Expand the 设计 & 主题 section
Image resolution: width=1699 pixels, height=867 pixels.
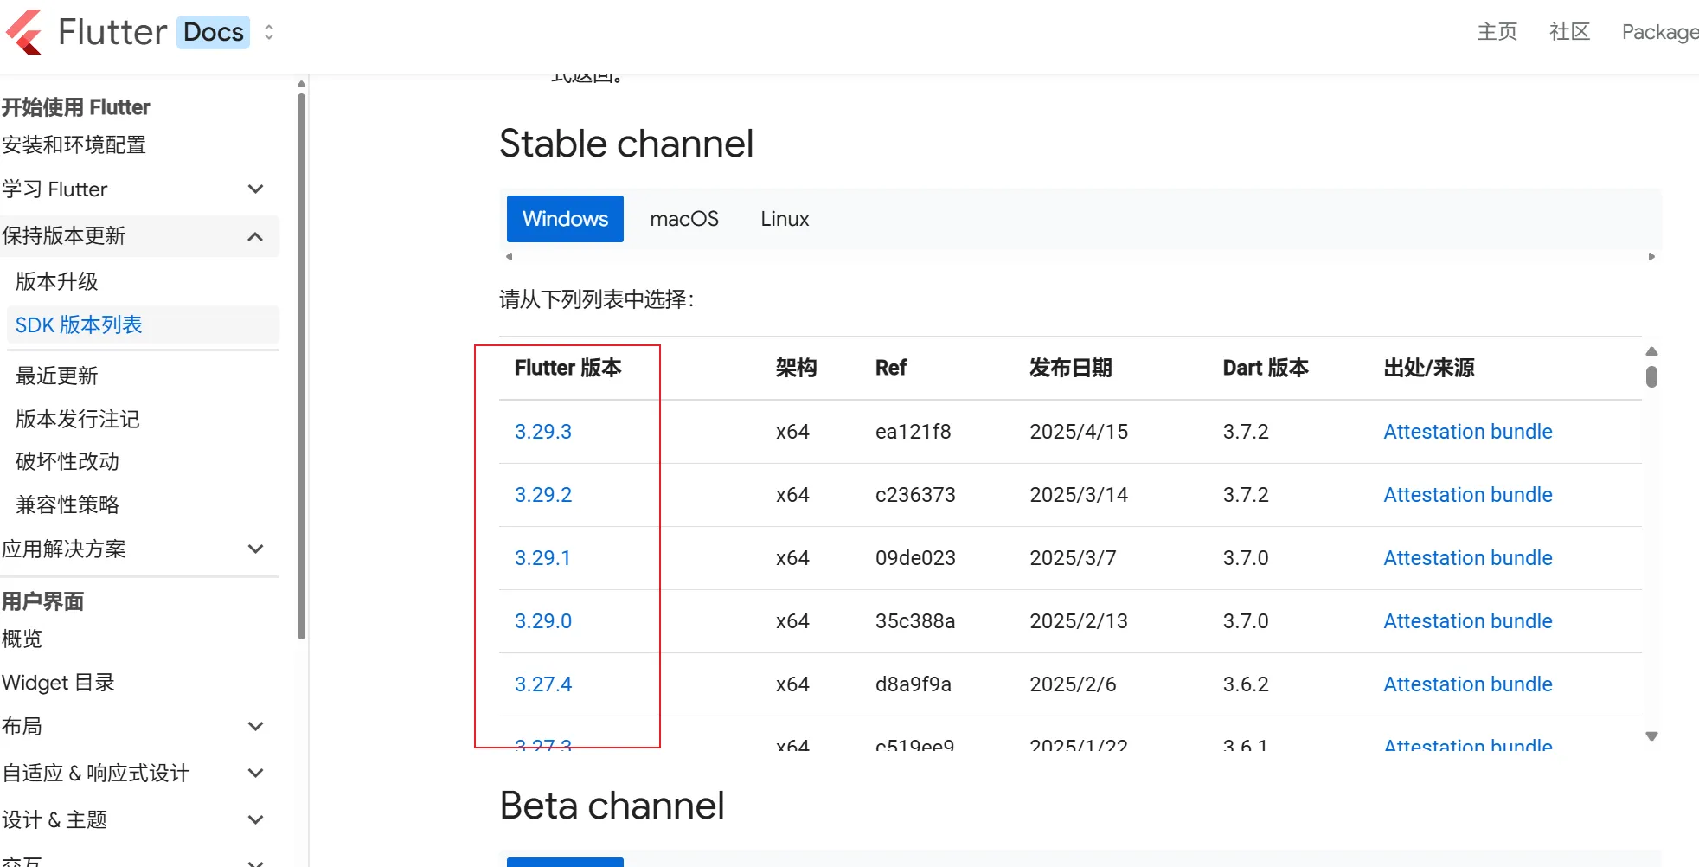[x=255, y=819]
